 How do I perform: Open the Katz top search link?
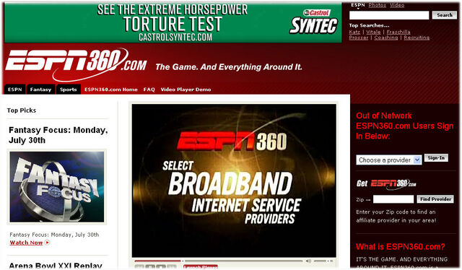click(354, 32)
